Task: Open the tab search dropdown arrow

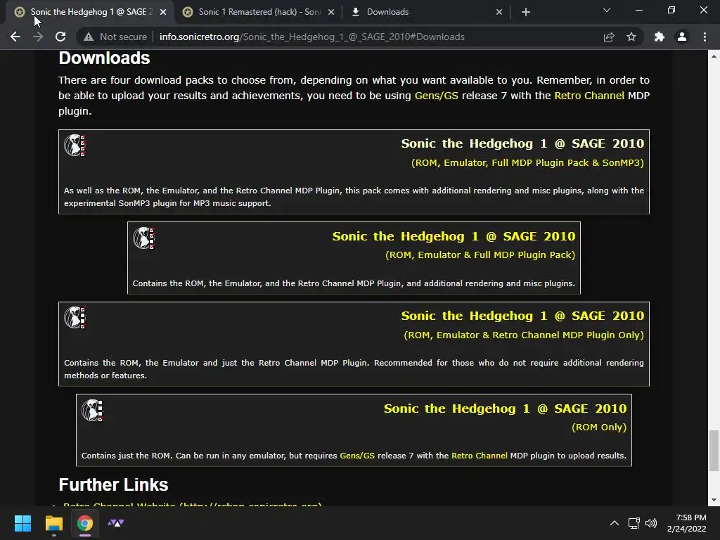Action: click(x=607, y=10)
